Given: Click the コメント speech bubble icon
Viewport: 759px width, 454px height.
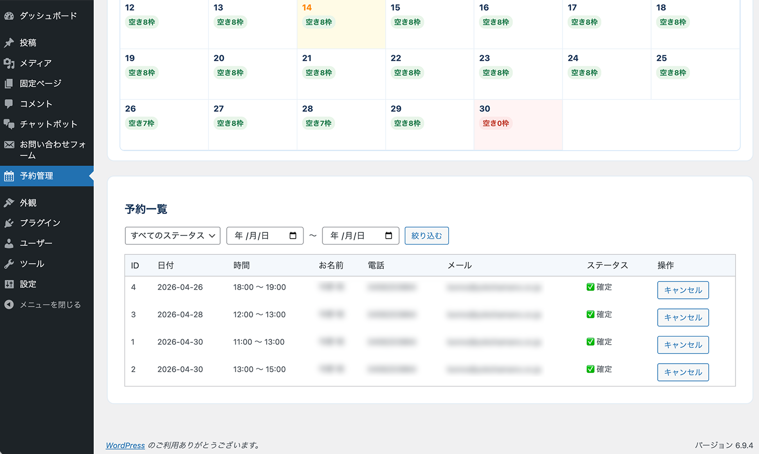Looking at the screenshot, I should pyautogui.click(x=9, y=104).
